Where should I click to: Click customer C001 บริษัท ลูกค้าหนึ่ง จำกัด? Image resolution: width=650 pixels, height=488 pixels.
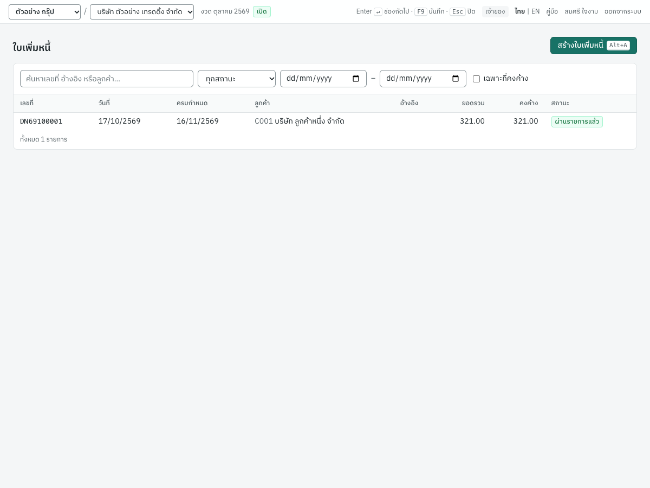300,121
